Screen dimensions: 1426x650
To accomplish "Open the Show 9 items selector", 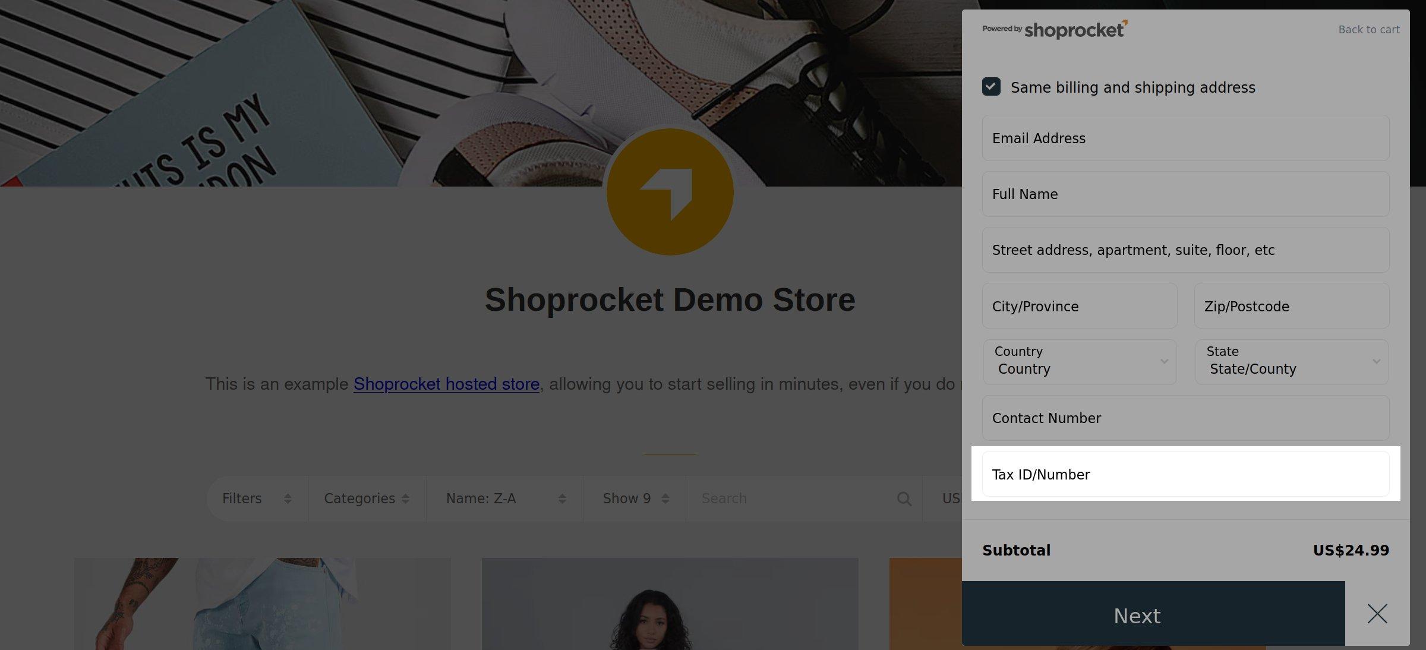I will coord(635,498).
